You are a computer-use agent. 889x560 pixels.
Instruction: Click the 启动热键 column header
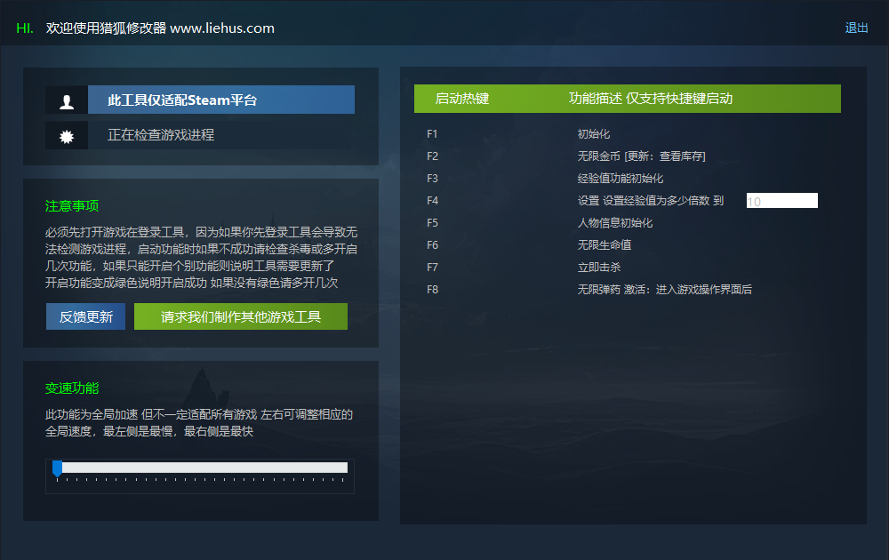tap(462, 99)
